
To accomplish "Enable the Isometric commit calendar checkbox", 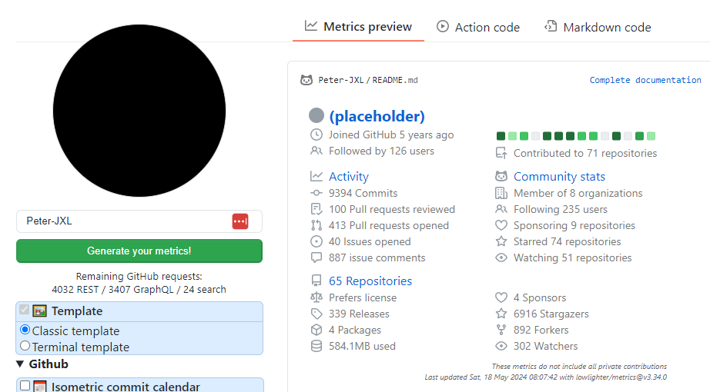I will 25,386.
